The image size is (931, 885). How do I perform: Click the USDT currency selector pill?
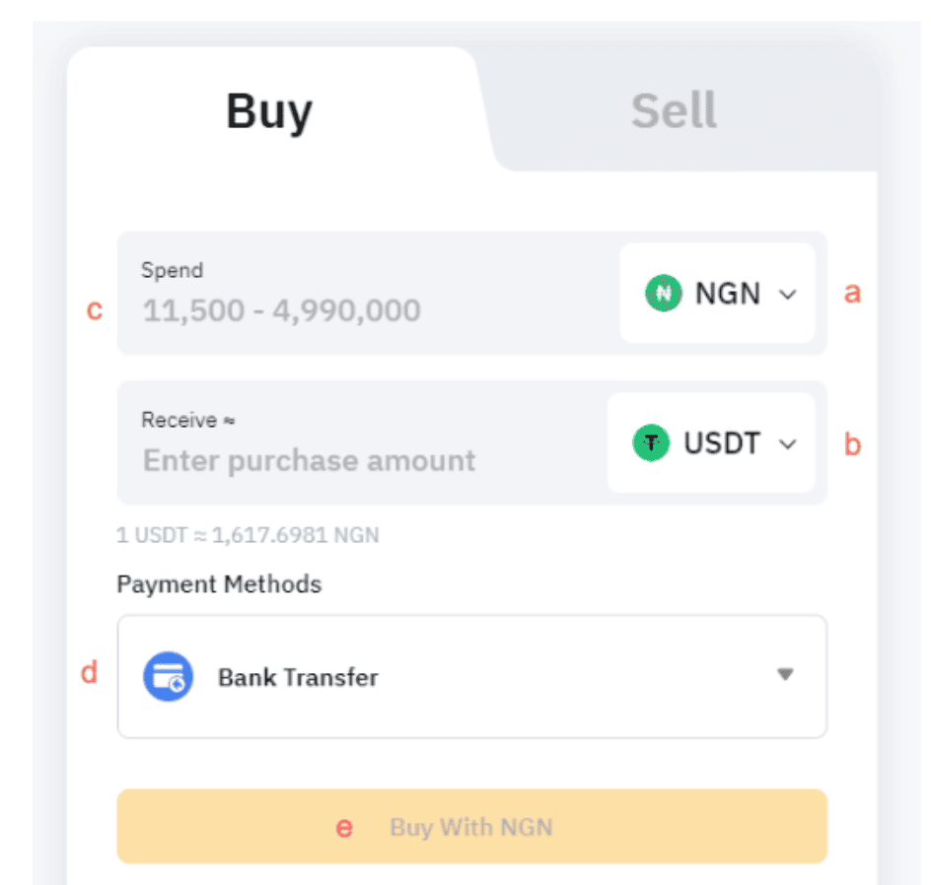711,443
